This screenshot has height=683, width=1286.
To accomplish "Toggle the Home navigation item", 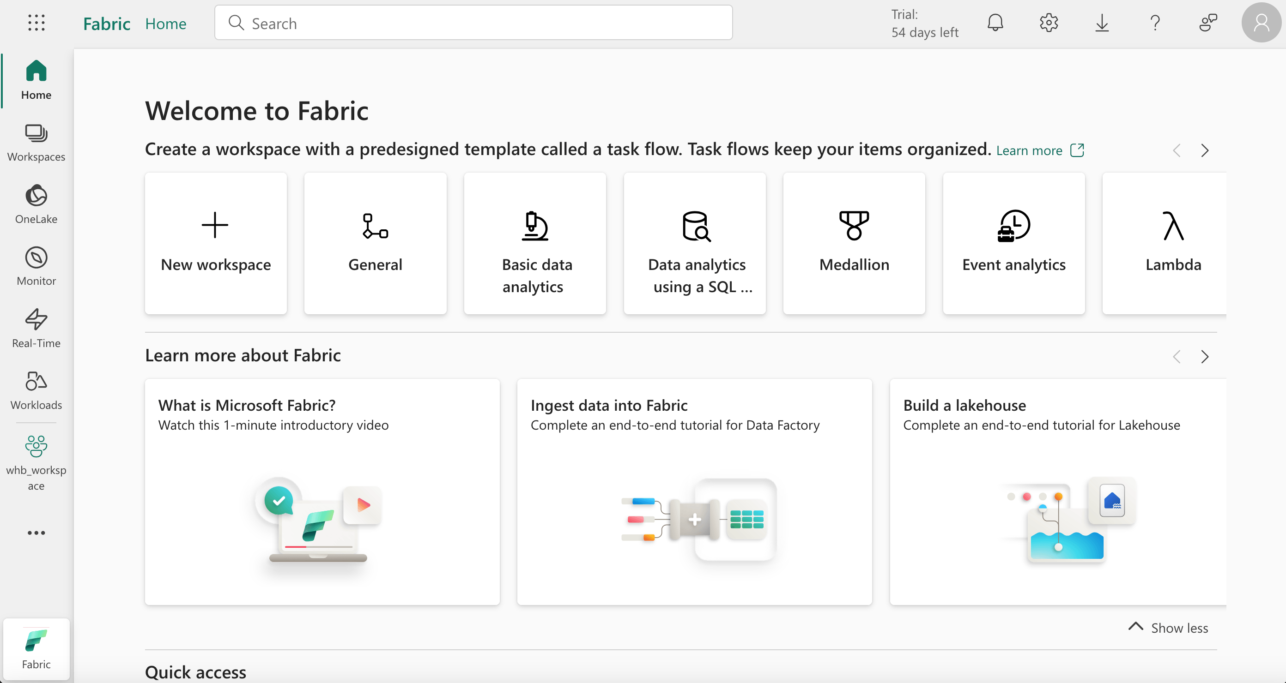I will click(x=36, y=79).
